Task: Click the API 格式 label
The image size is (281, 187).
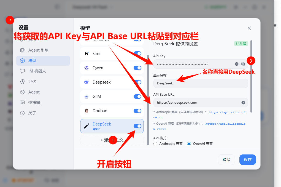Action: [x=160, y=138]
